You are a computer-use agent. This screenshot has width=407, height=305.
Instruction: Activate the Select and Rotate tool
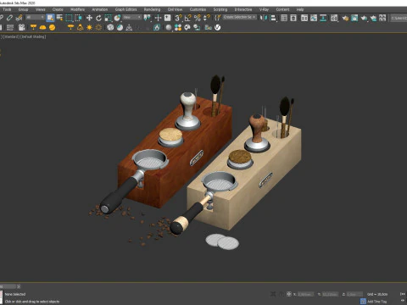pyautogui.click(x=98, y=18)
